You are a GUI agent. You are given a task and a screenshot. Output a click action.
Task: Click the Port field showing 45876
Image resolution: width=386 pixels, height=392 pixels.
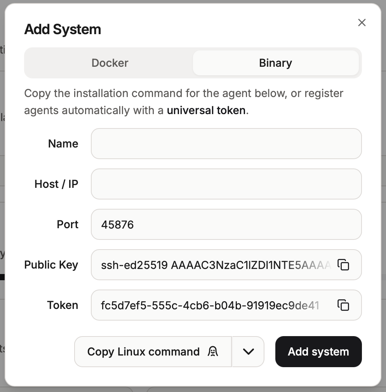226,224
